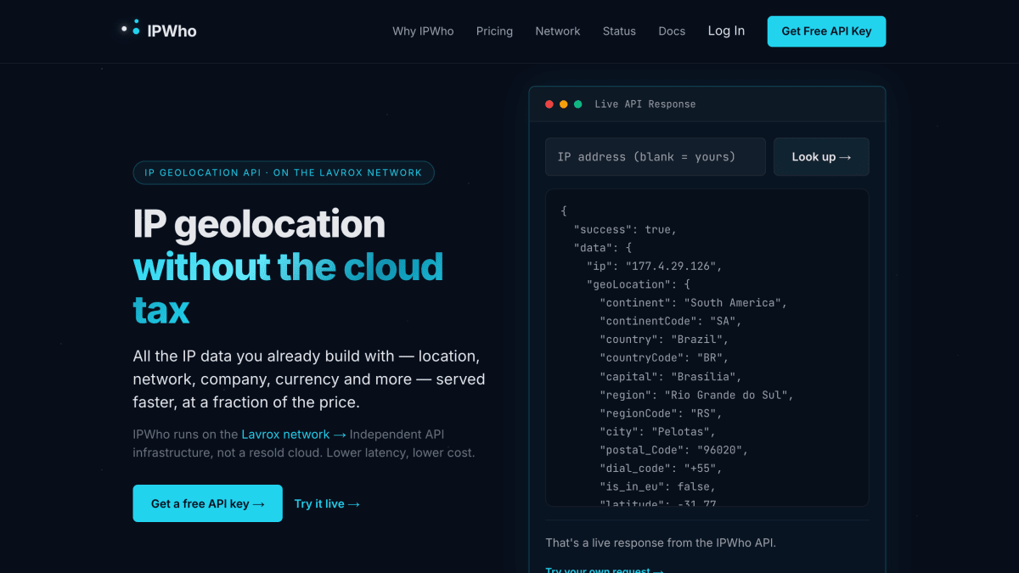Click the "country": "Brazil" line
Image resolution: width=1019 pixels, height=573 pixels.
[665, 340]
